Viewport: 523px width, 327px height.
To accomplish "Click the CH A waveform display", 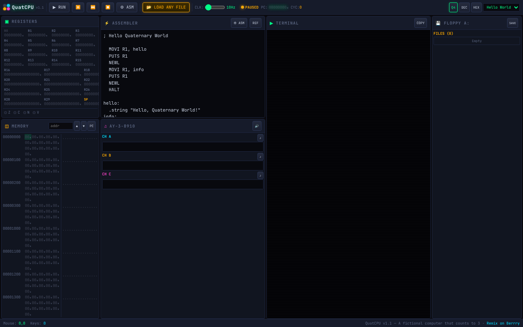I will 183,147.
